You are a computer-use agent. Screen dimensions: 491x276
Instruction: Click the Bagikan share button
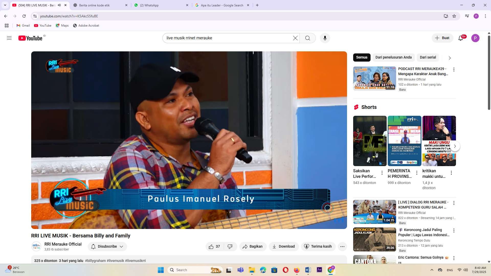click(x=253, y=246)
